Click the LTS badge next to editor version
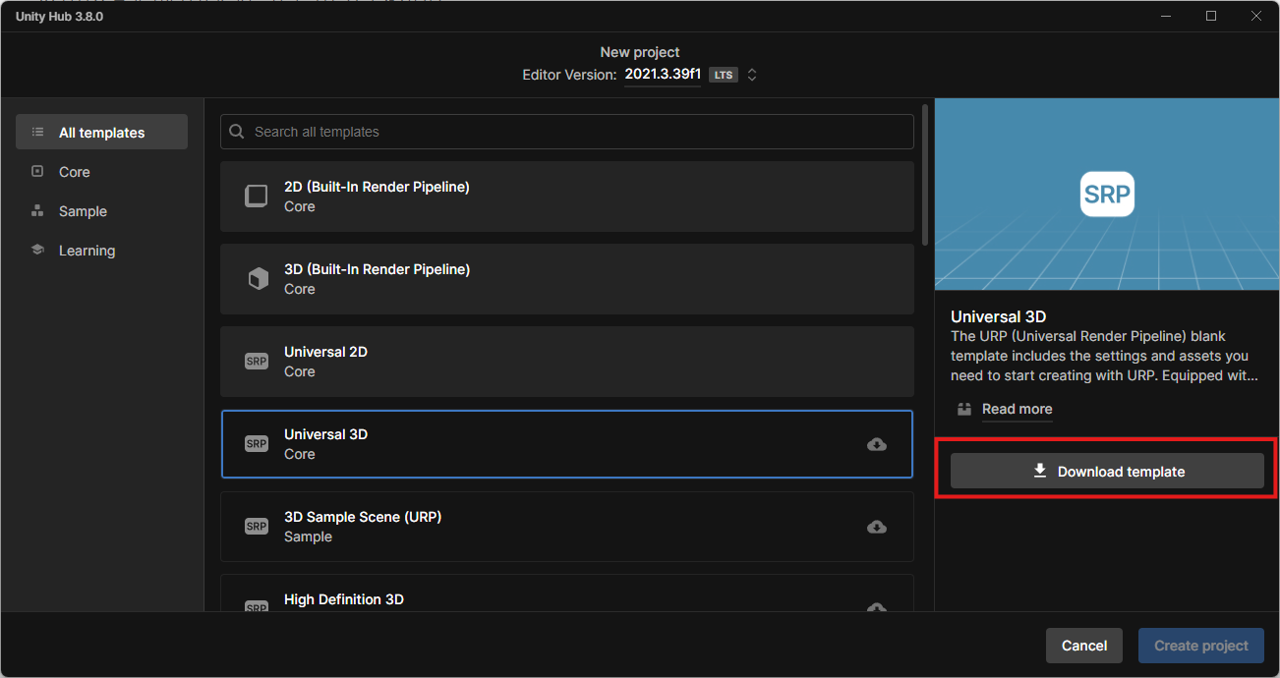Screen dimensions: 1280x678 [x=724, y=75]
